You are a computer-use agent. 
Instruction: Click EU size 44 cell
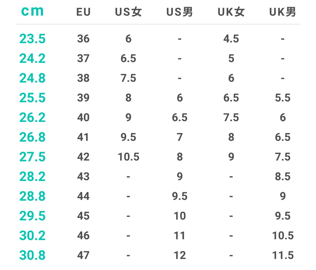(x=83, y=196)
